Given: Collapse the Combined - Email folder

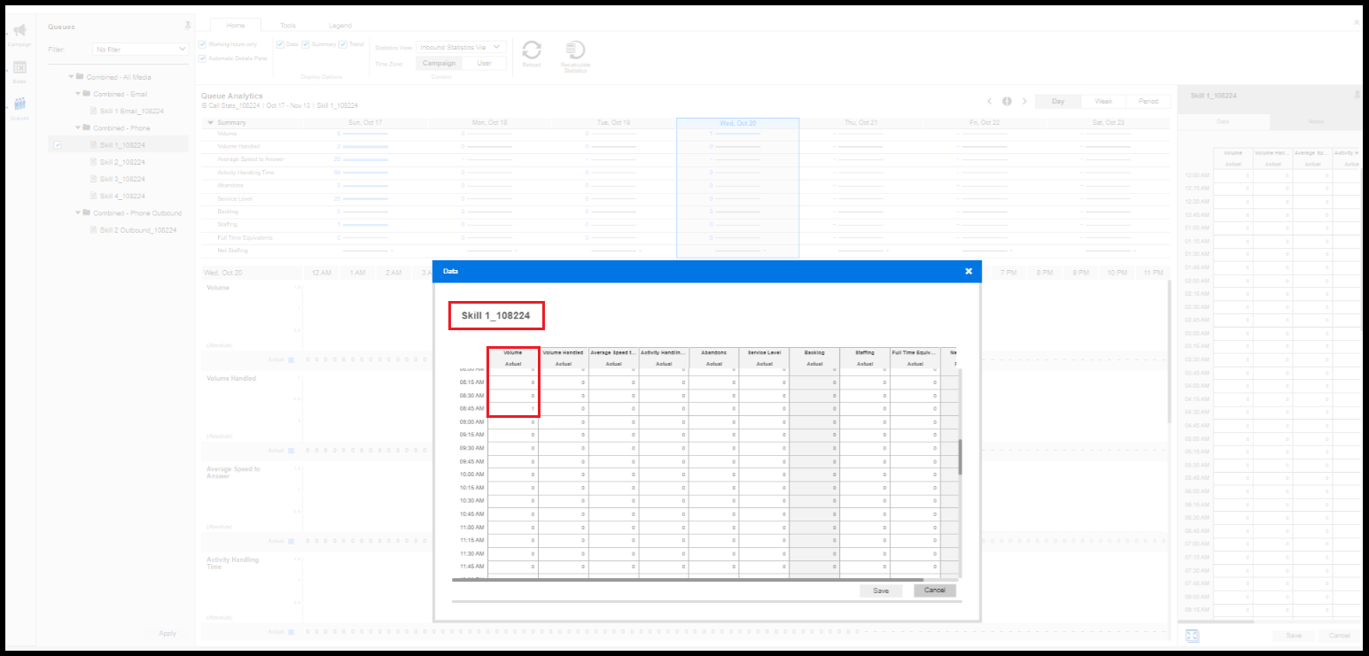Looking at the screenshot, I should (79, 94).
